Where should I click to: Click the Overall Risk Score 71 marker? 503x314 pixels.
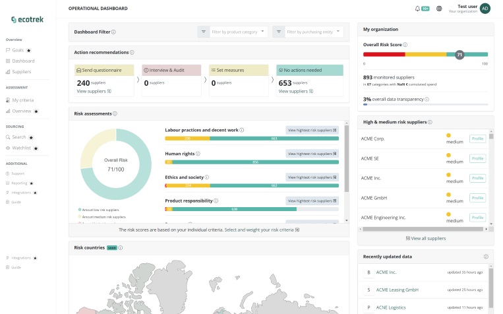point(459,55)
